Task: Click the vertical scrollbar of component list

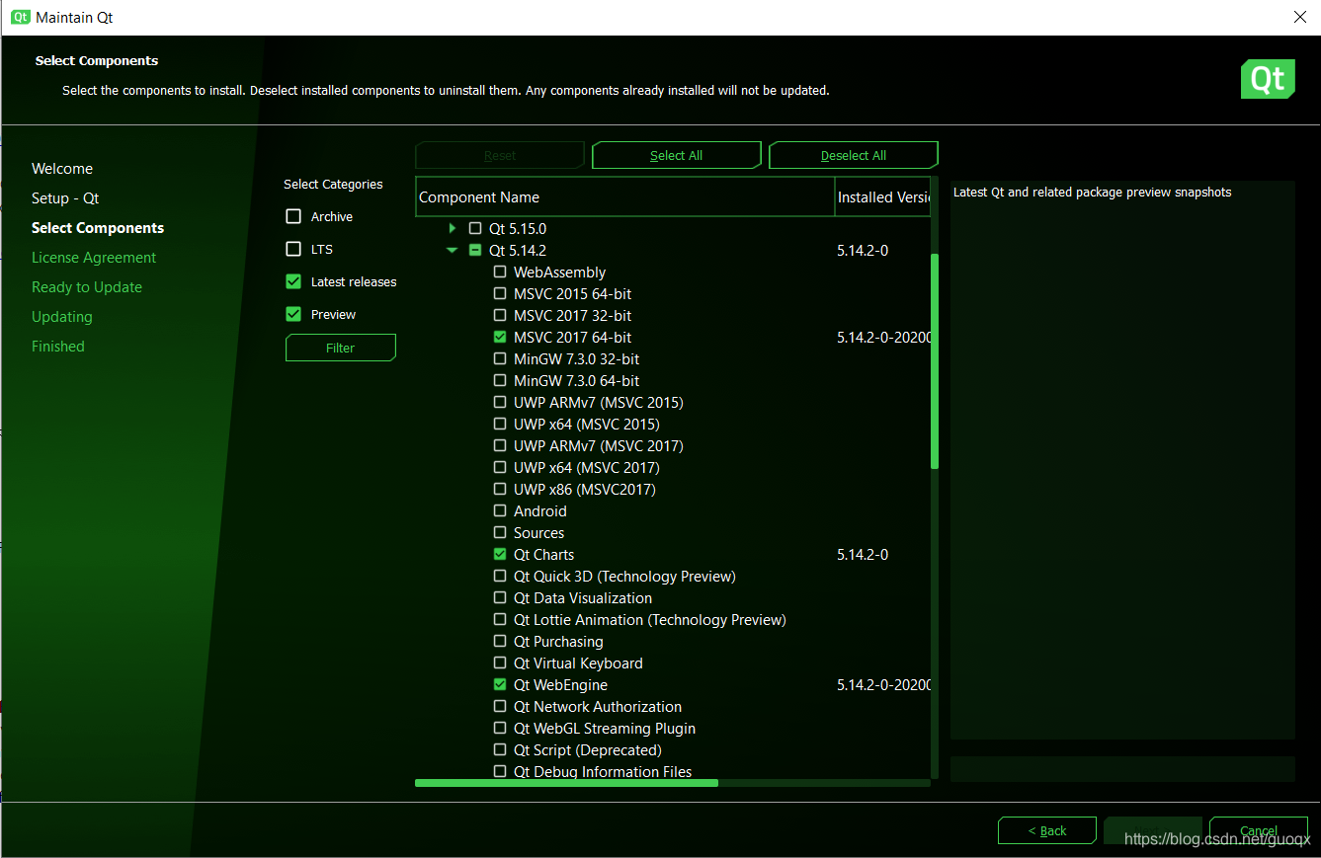Action: (935, 361)
